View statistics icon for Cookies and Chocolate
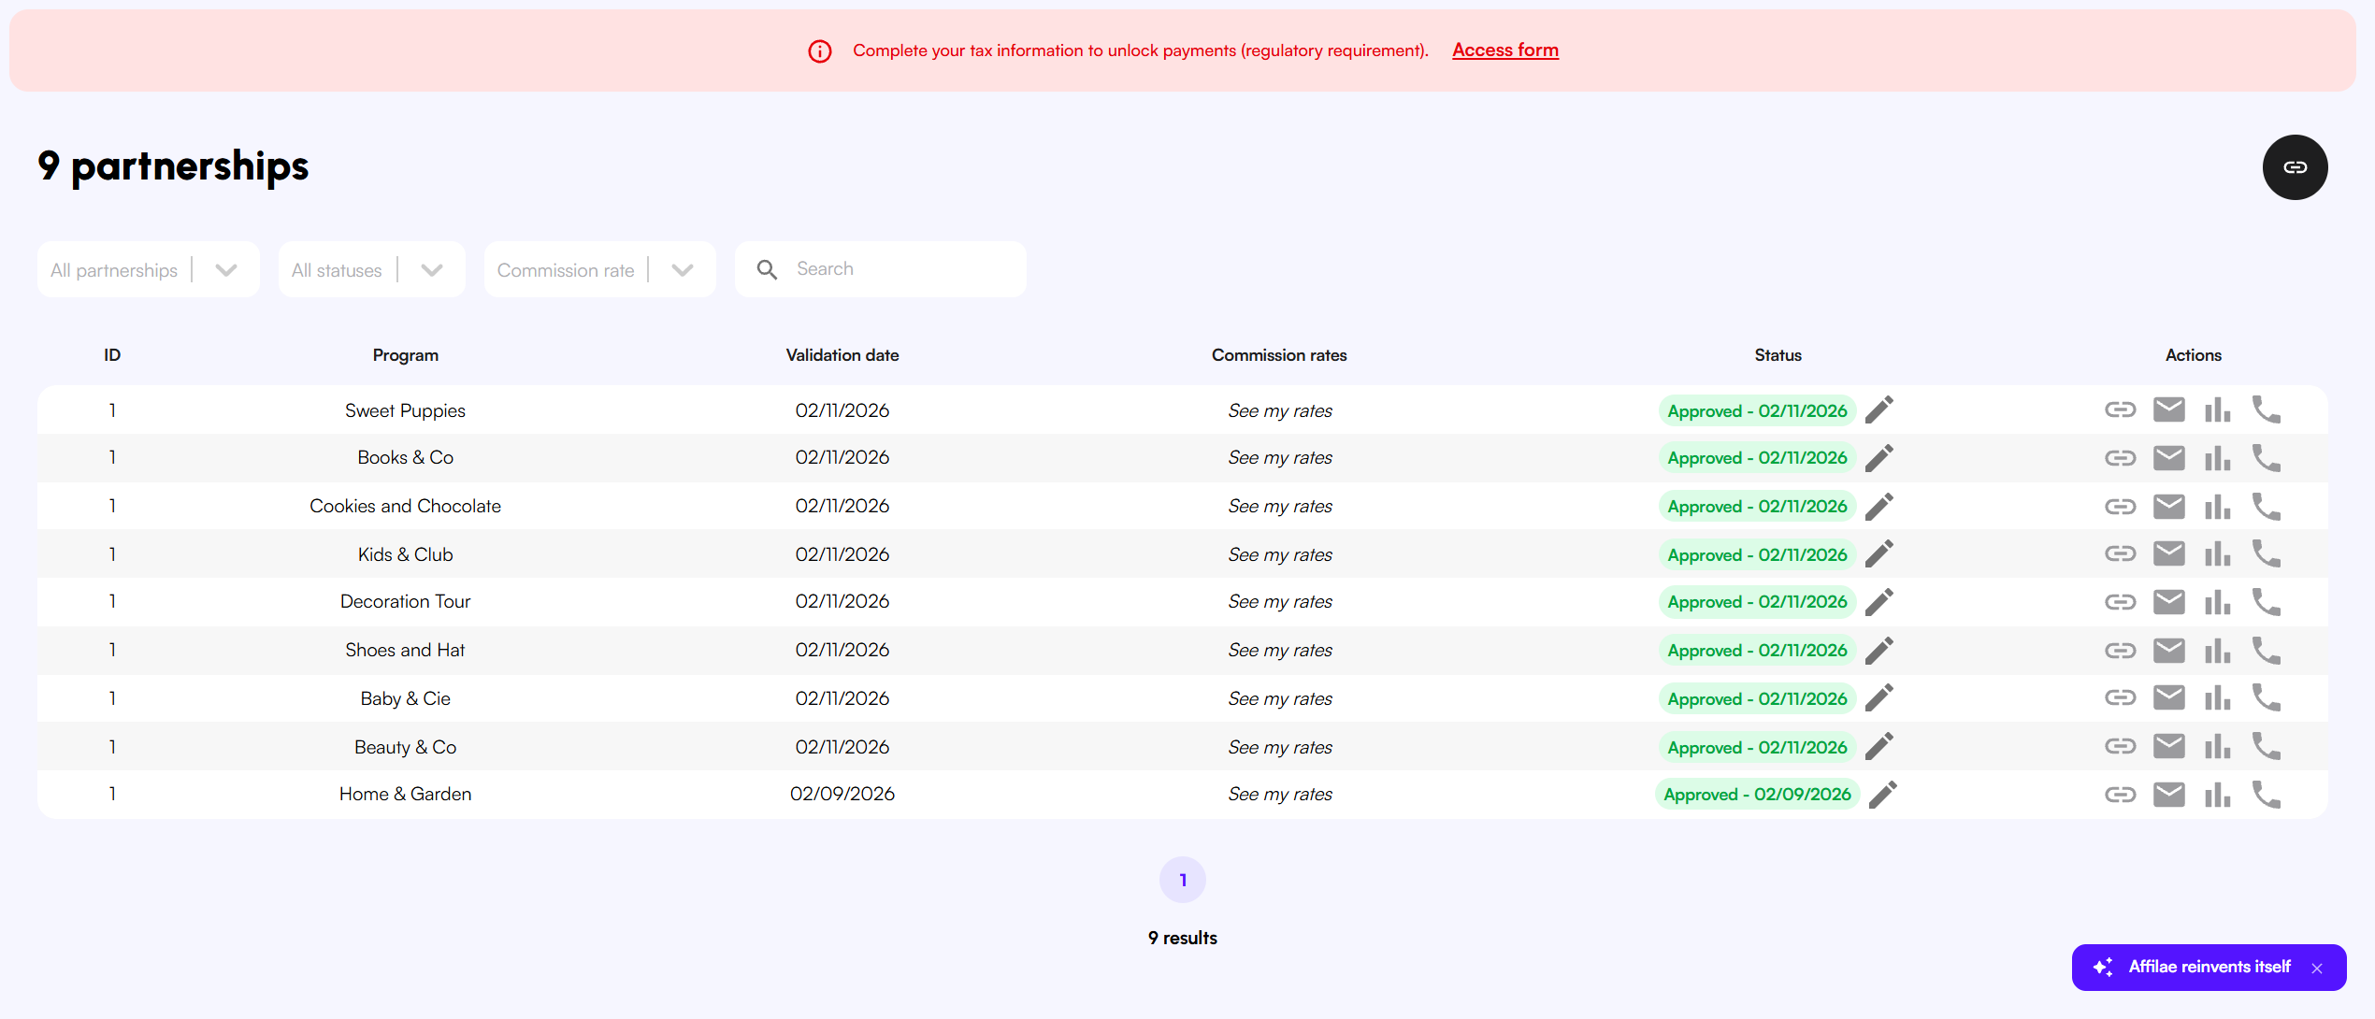 [x=2217, y=507]
